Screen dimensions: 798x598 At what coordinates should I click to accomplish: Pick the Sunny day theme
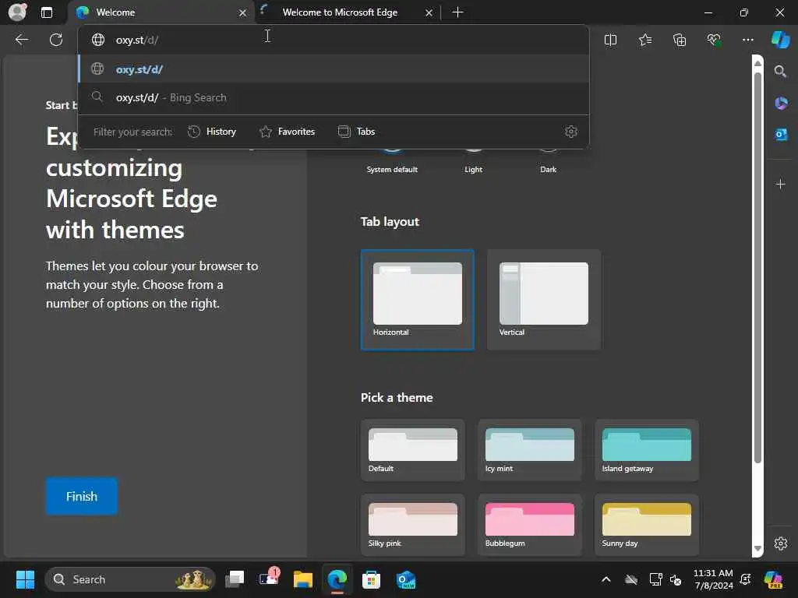tap(646, 525)
